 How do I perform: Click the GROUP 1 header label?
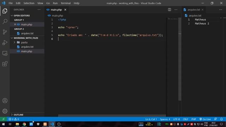19,20
